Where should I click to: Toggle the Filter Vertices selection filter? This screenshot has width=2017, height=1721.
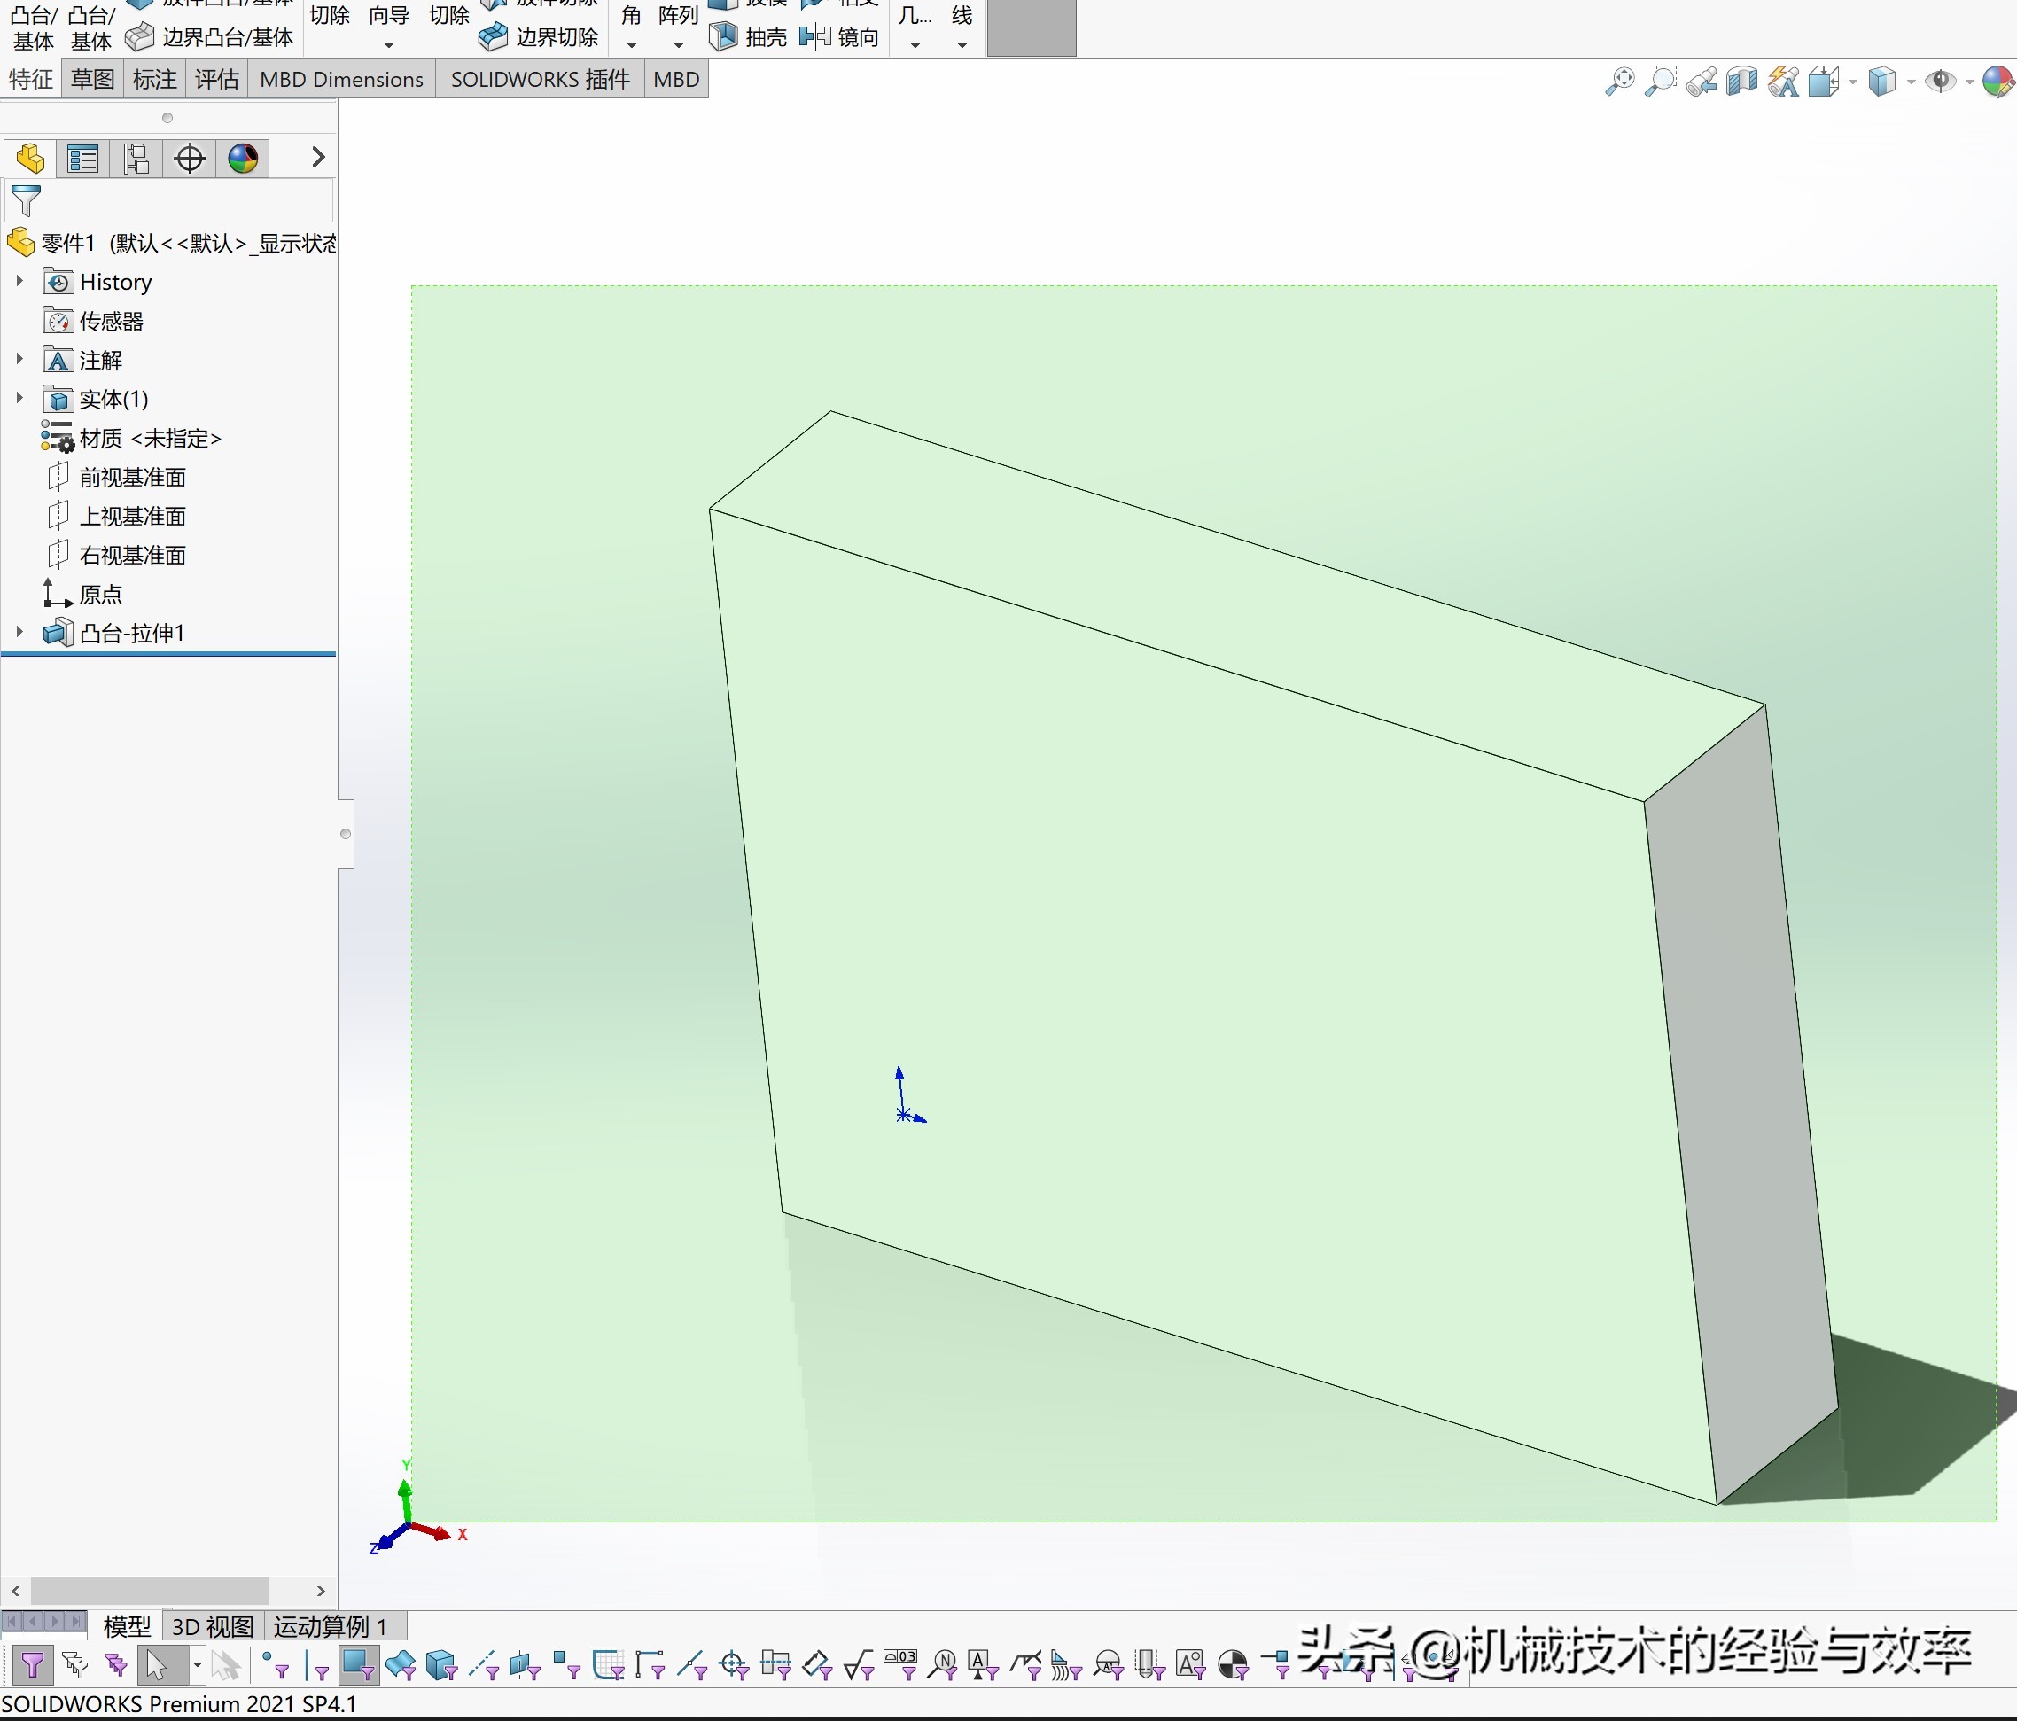pos(275,1664)
